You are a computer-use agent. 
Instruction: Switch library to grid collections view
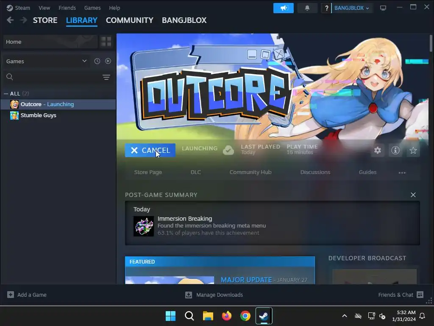click(106, 42)
